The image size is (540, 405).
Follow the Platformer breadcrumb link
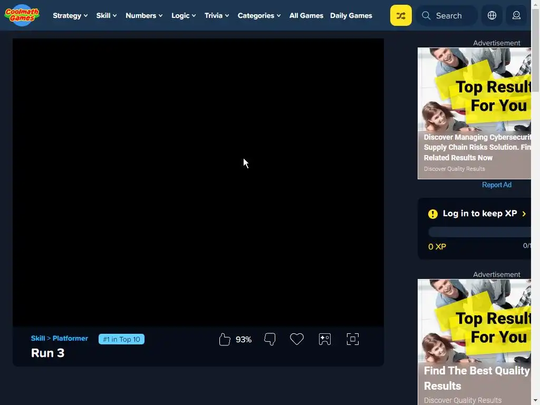coord(70,338)
